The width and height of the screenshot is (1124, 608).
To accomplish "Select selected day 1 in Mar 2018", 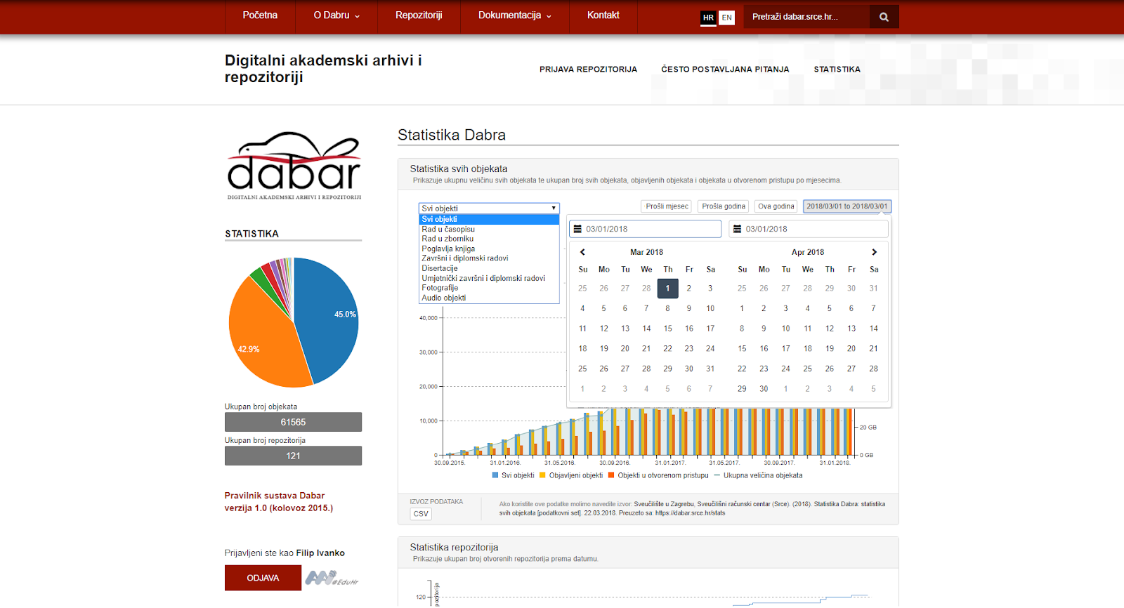I will [x=667, y=289].
